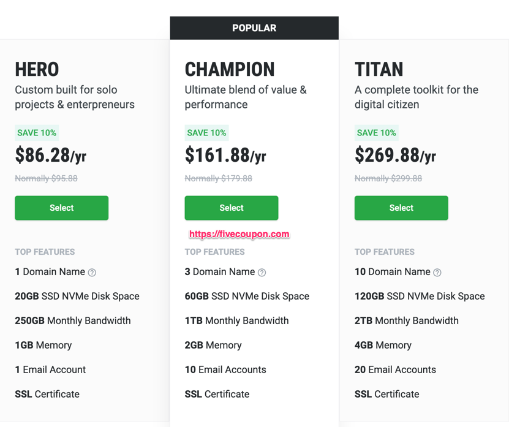509x427 pixels.
Task: Select the Titan plan
Action: [401, 208]
